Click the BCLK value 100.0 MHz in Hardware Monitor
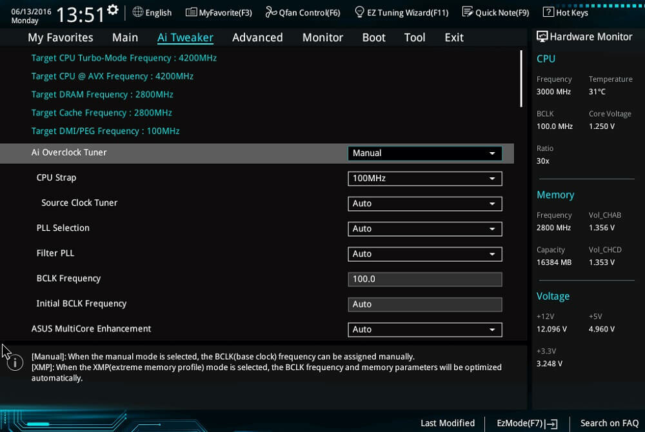 coord(555,126)
